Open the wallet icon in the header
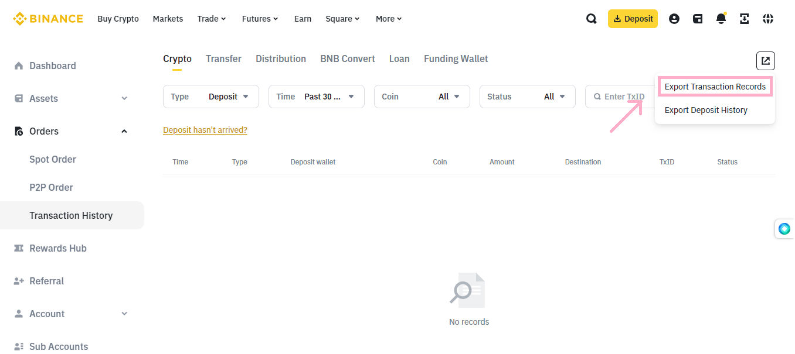The width and height of the screenshot is (795, 354). point(697,18)
